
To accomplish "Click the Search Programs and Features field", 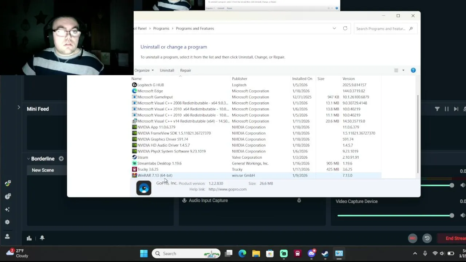I will tap(385, 28).
